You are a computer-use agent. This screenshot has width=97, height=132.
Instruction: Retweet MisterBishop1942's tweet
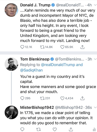pos(39,129)
